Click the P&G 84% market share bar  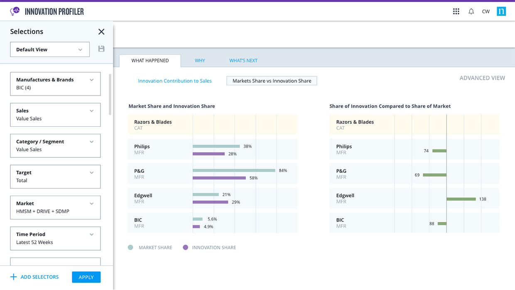pos(234,170)
